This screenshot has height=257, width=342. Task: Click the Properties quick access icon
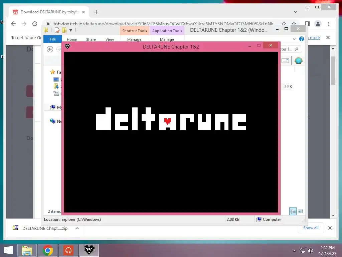pos(57,30)
